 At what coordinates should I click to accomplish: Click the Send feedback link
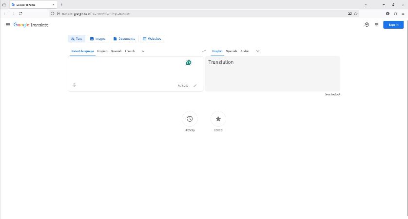click(x=332, y=94)
